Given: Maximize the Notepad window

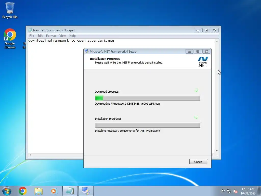Looking at the screenshot, I should coord(206,30).
